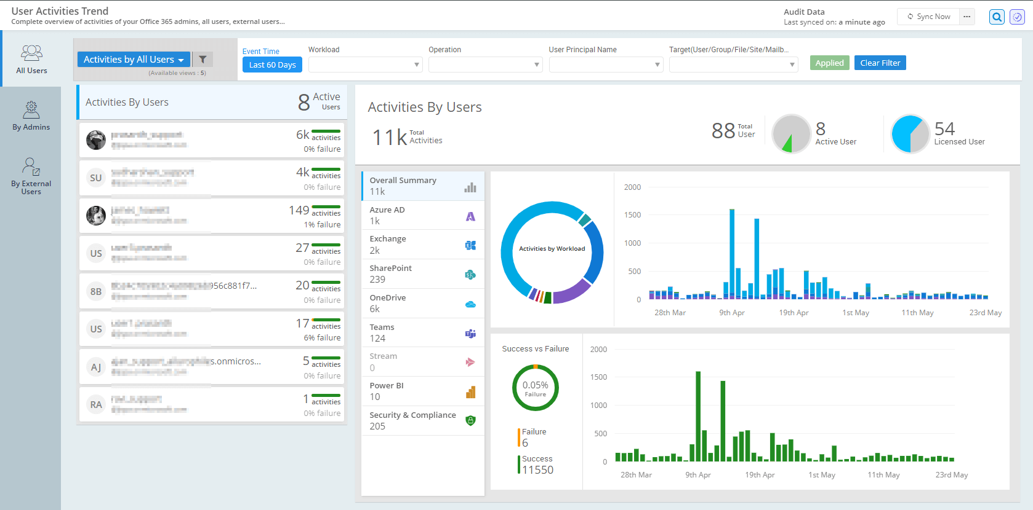Screen dimensions: 1033x510
Task: Click the Sync Now button
Action: [928, 17]
